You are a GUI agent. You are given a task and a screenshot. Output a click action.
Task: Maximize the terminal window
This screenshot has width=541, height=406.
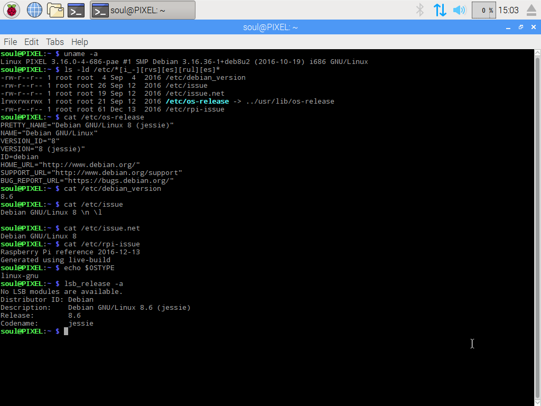click(x=521, y=27)
